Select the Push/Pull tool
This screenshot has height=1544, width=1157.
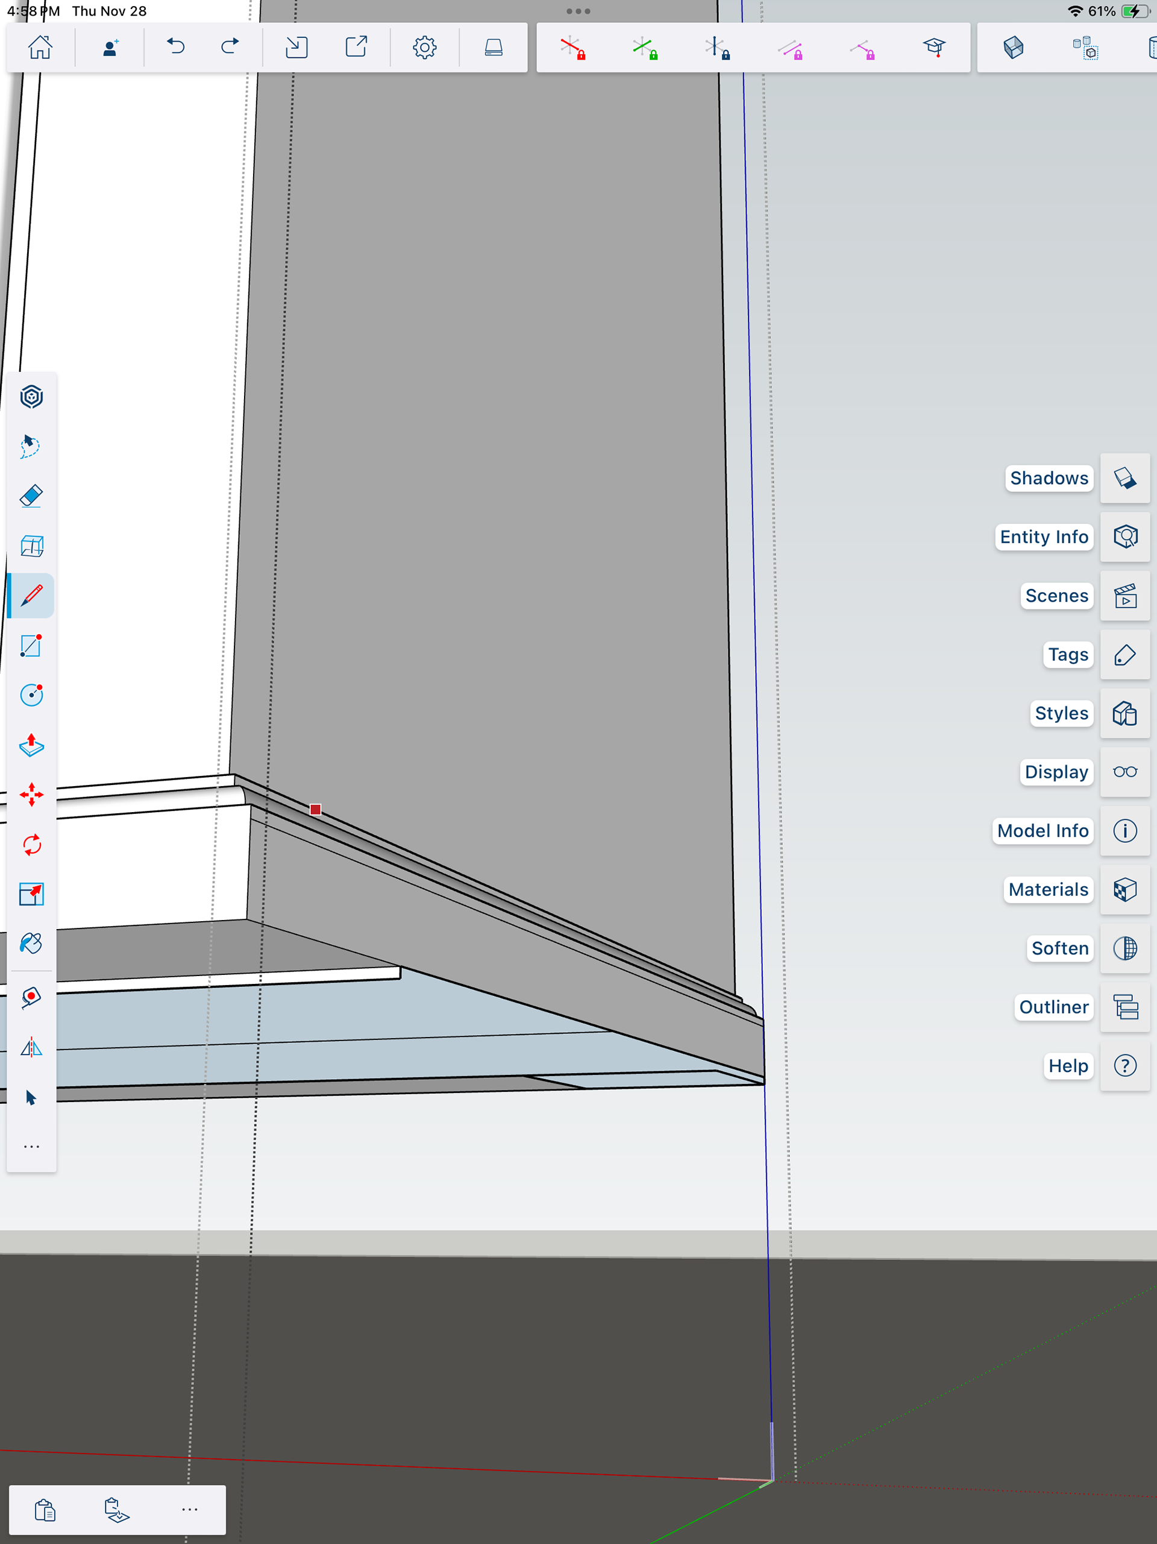point(31,746)
